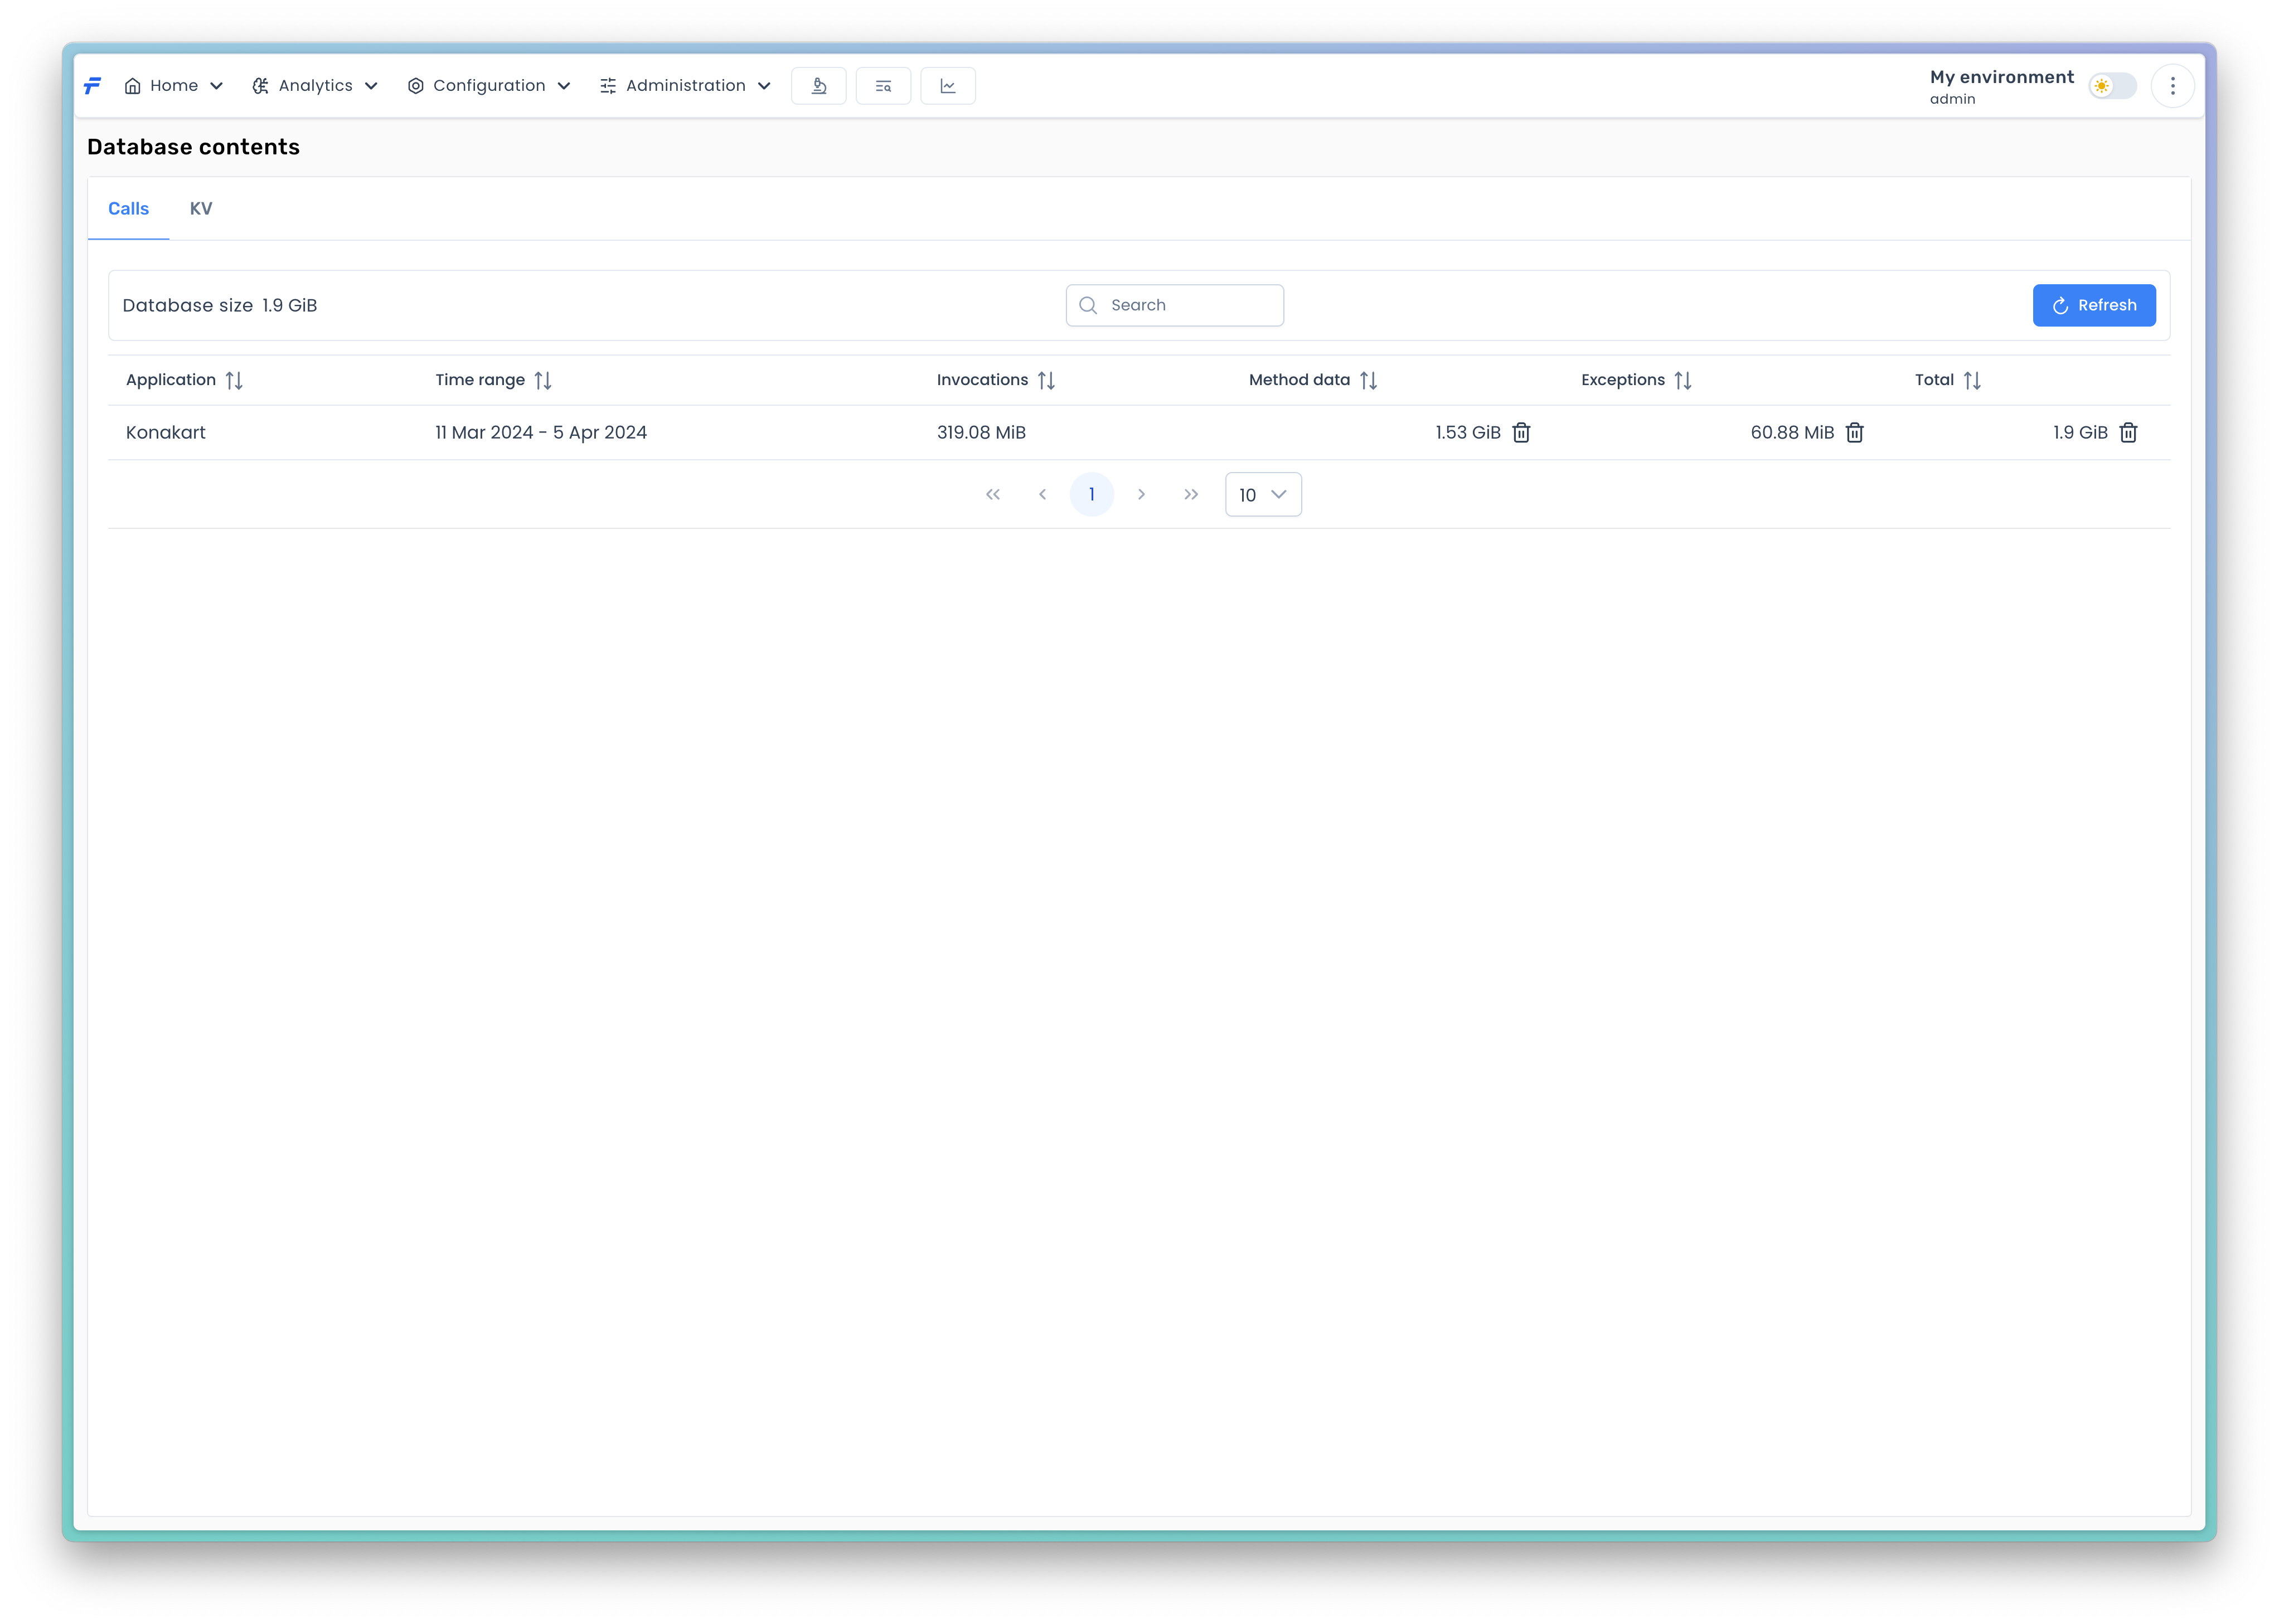Click the Refresh button

click(2093, 306)
